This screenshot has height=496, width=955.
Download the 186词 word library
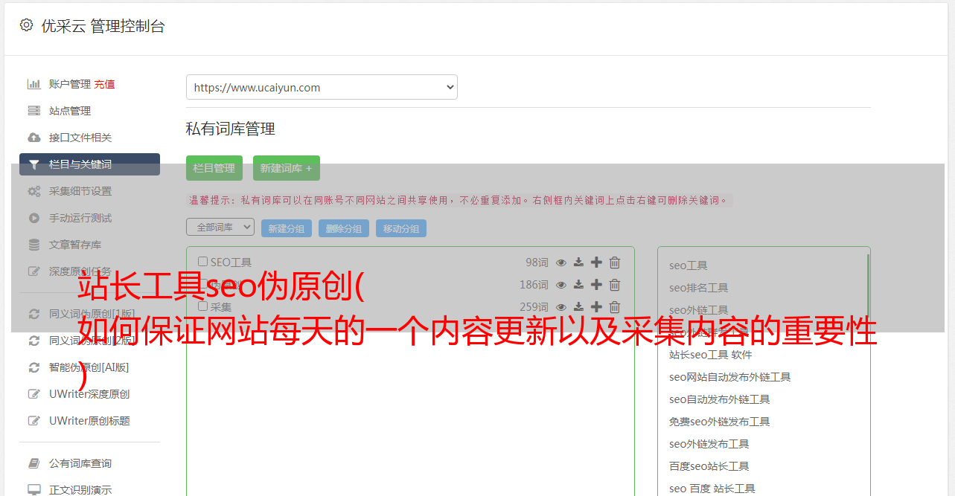[578, 285]
